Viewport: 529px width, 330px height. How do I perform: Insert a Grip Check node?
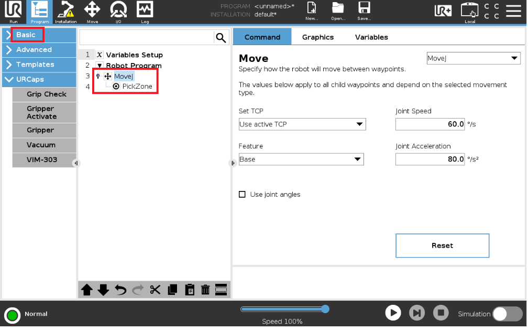[44, 94]
